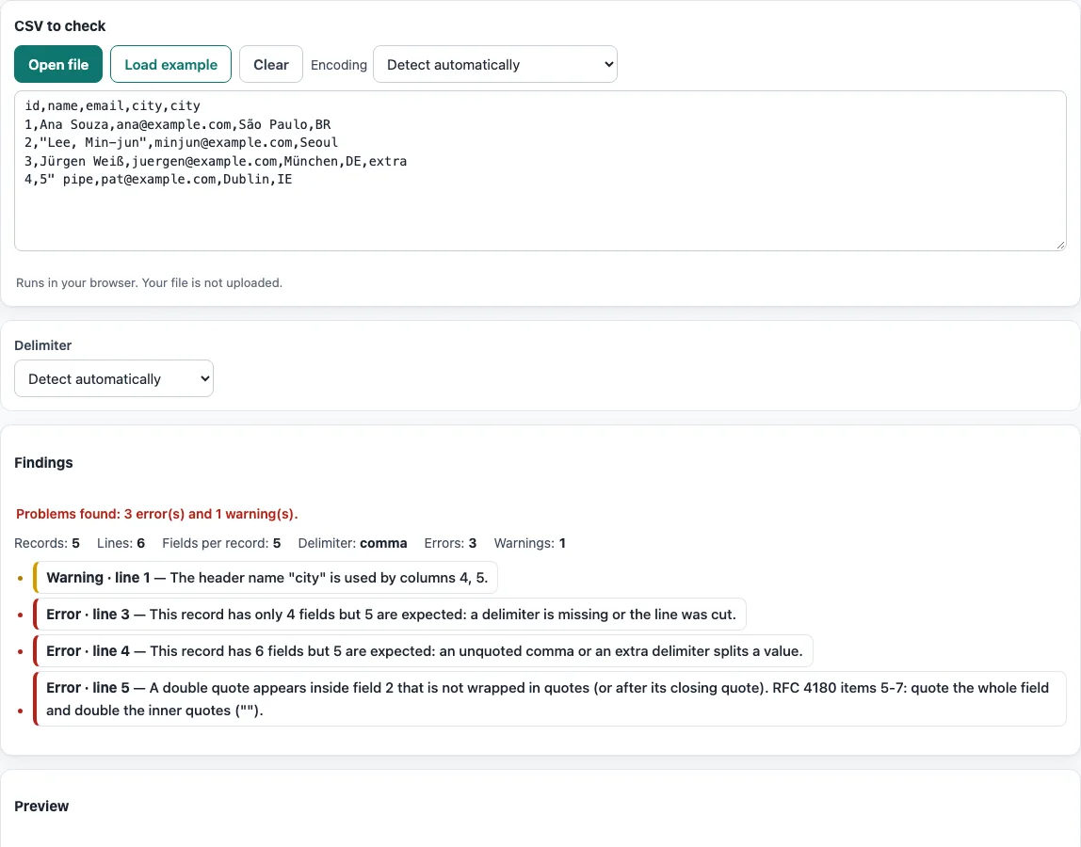This screenshot has width=1081, height=847.
Task: Select the line 4 extra field error
Action: (423, 650)
